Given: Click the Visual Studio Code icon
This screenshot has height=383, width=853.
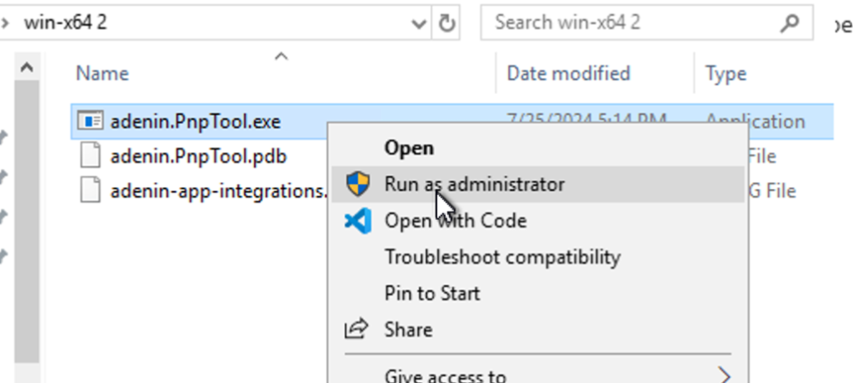Looking at the screenshot, I should (358, 221).
